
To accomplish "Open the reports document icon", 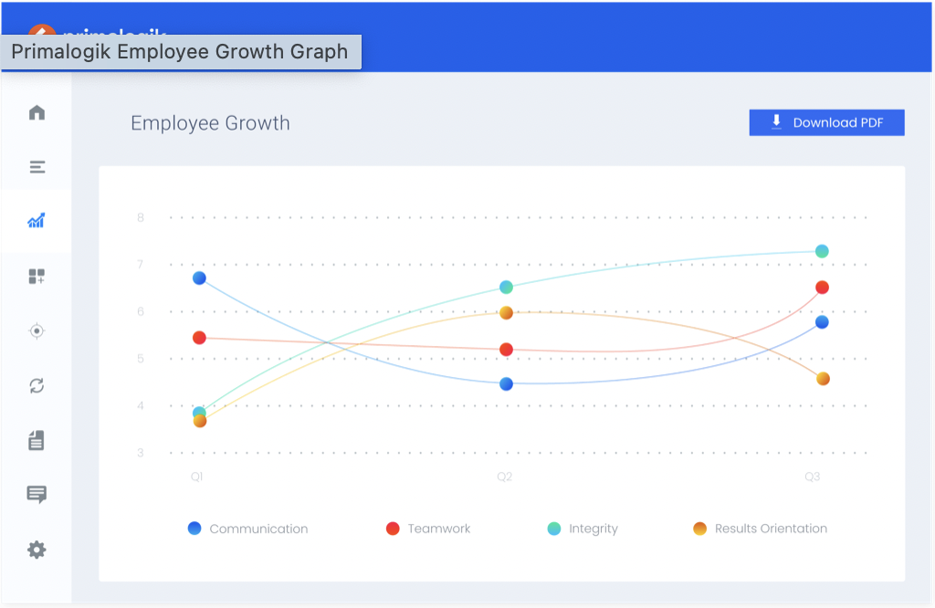I will (36, 440).
